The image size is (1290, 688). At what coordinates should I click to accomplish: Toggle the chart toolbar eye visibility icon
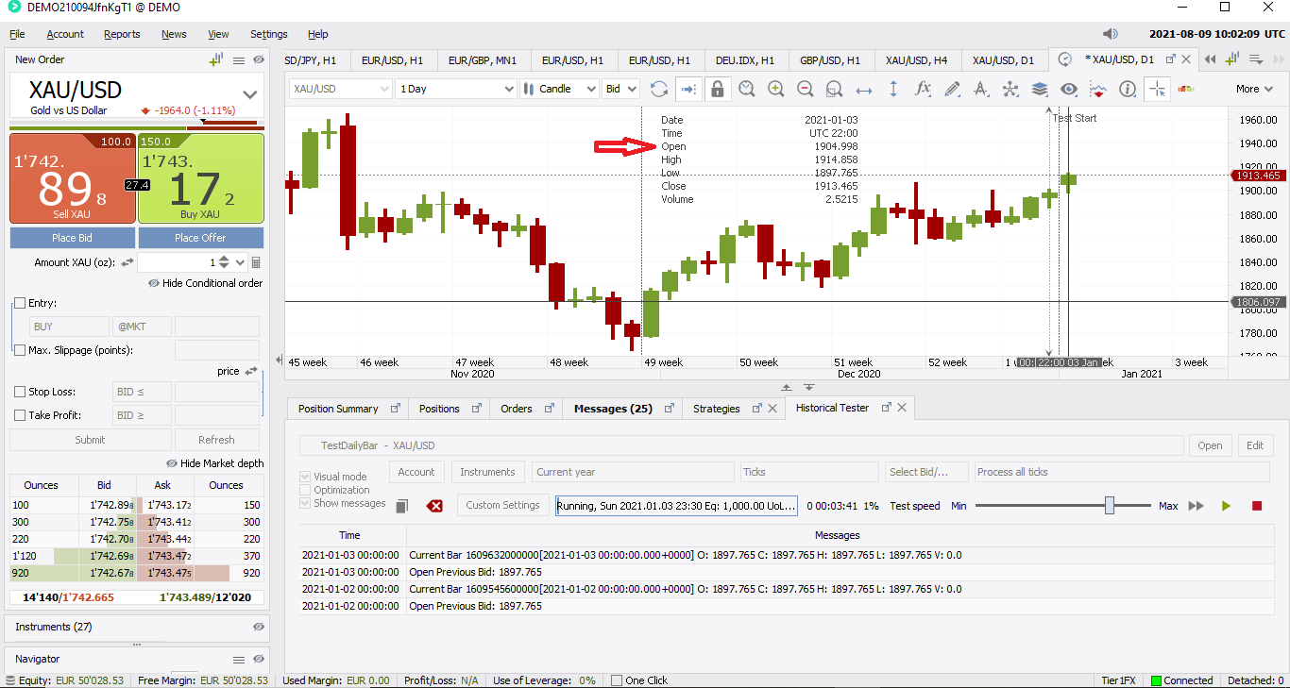1069,89
